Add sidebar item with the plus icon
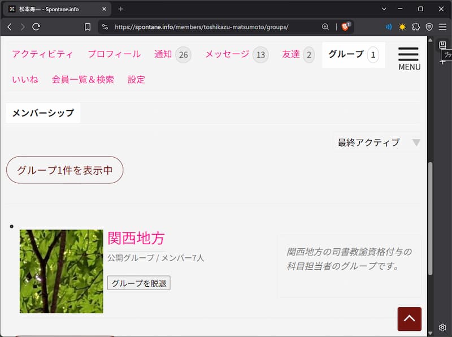Screen dimensions: 452x337 click(442, 62)
